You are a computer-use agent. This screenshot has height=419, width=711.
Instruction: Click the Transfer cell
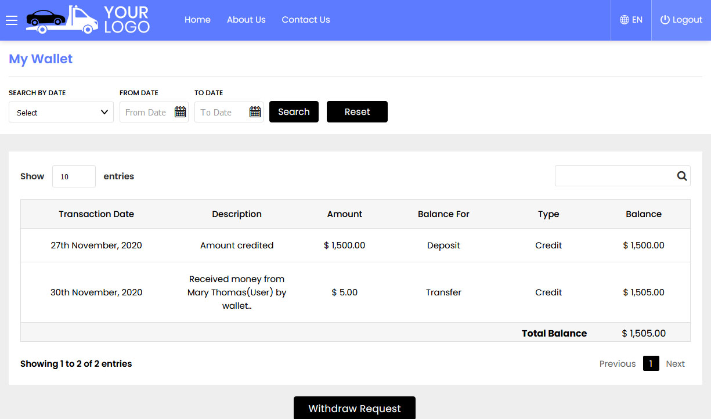(x=443, y=292)
